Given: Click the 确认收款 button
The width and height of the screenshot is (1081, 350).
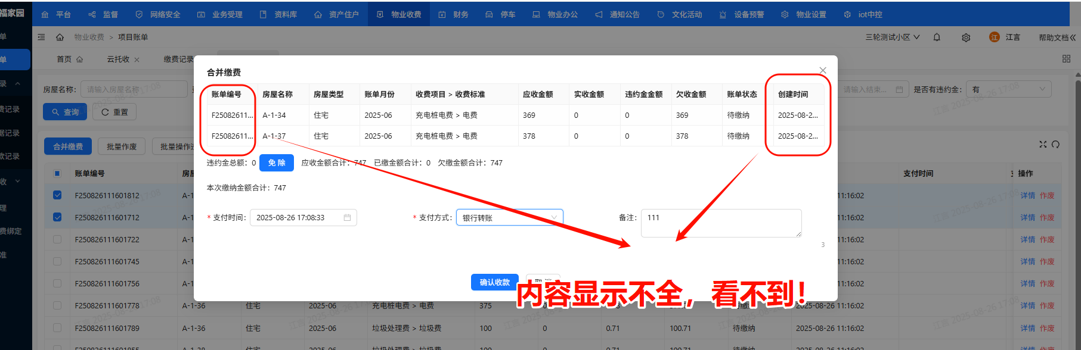Looking at the screenshot, I should point(494,282).
